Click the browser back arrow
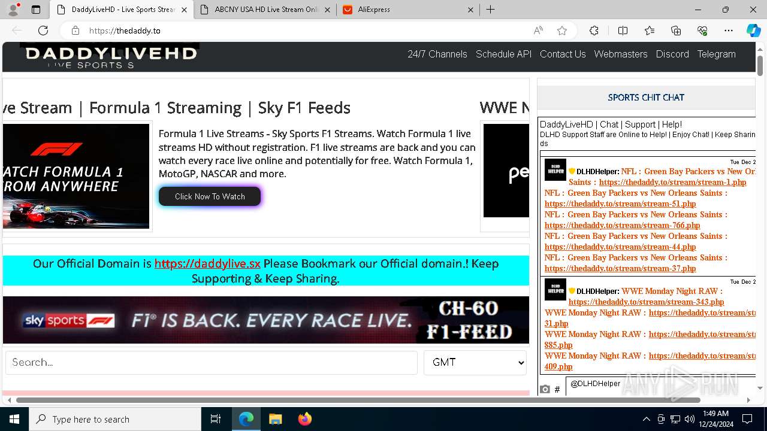767x431 pixels. [17, 31]
